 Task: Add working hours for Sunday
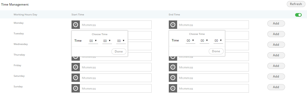click(x=276, y=87)
